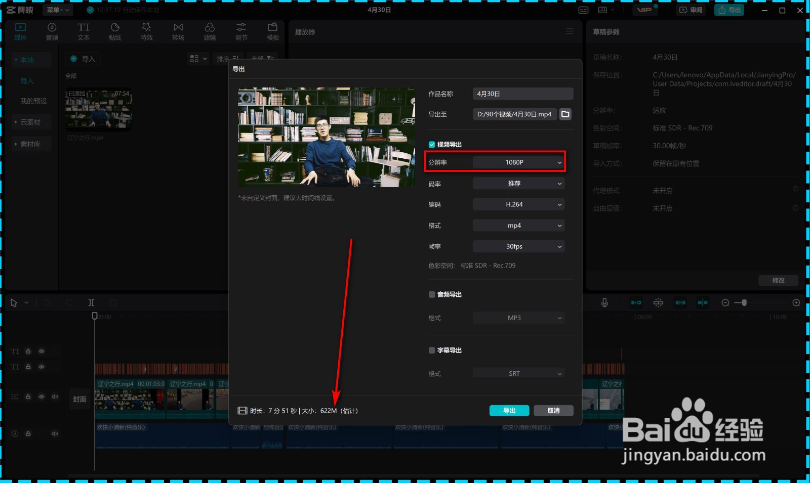Open the 帧率 30fps dropdown
This screenshot has width=810, height=483.
coord(519,246)
